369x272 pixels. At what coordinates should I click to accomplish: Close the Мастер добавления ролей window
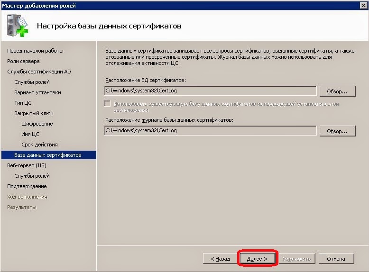pos(364,5)
